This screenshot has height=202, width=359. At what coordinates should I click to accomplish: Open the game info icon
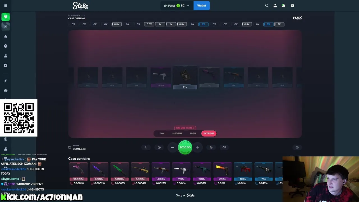pyautogui.click(x=297, y=147)
